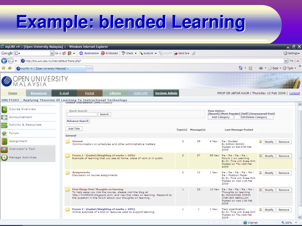This screenshot has width=302, height=226.
Task: Click the Internet zone status bar entry
Action: click(x=250, y=222)
